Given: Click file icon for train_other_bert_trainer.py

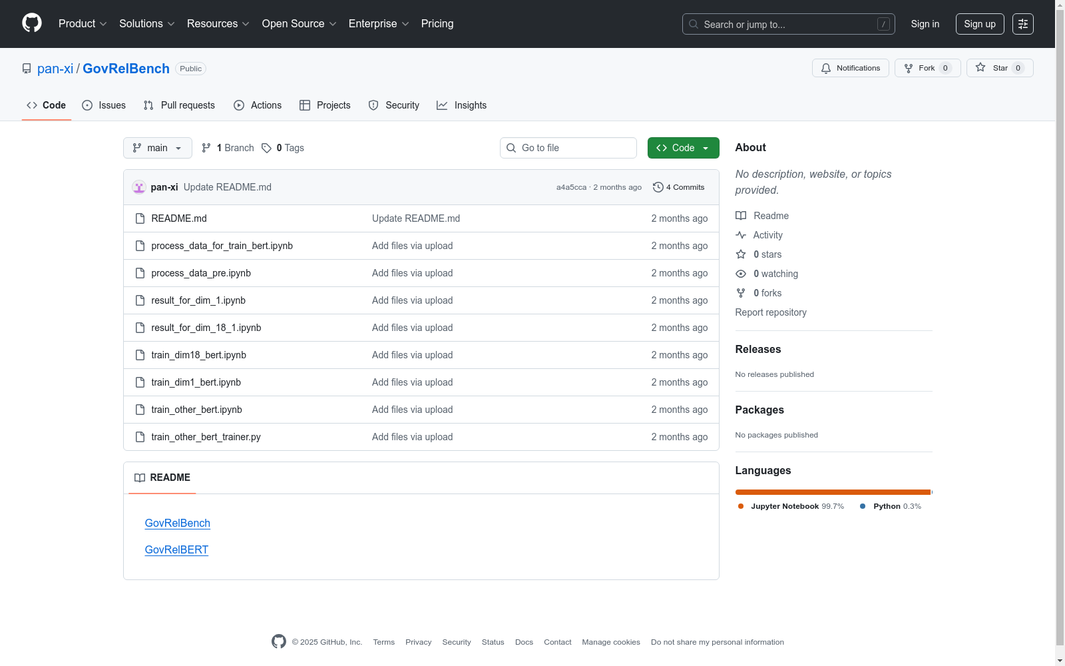Looking at the screenshot, I should 140,437.
